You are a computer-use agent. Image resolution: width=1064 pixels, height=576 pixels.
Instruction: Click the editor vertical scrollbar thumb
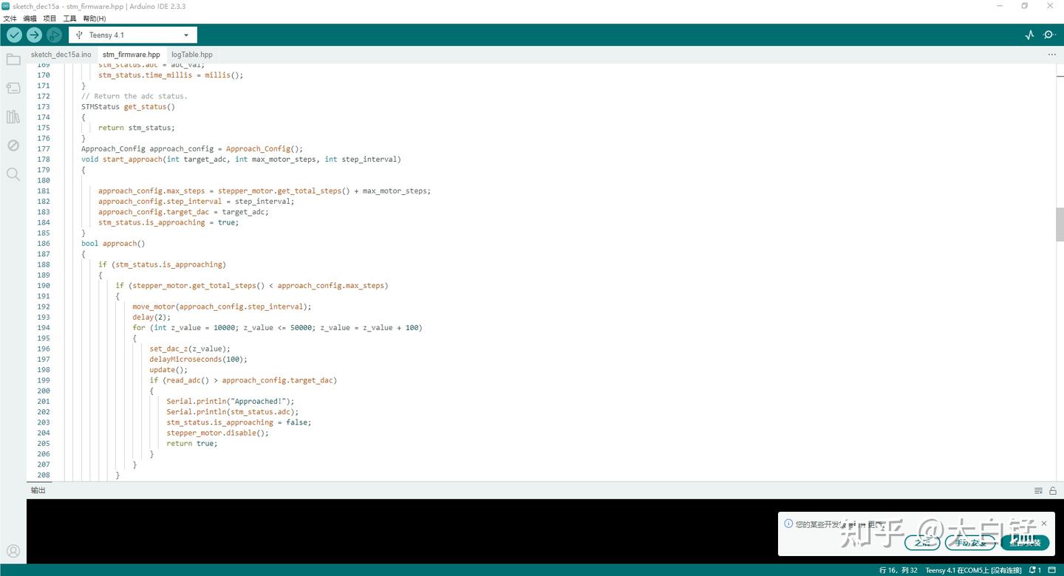coord(1060,224)
